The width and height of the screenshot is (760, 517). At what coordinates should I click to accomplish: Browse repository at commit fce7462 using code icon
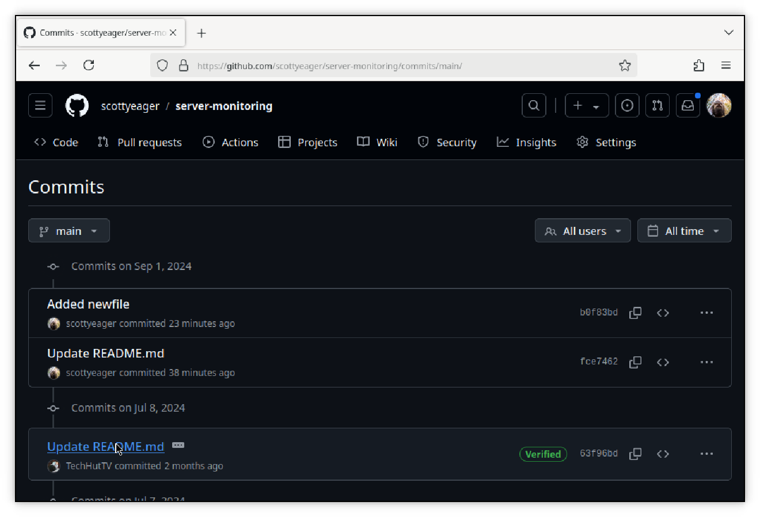point(663,362)
